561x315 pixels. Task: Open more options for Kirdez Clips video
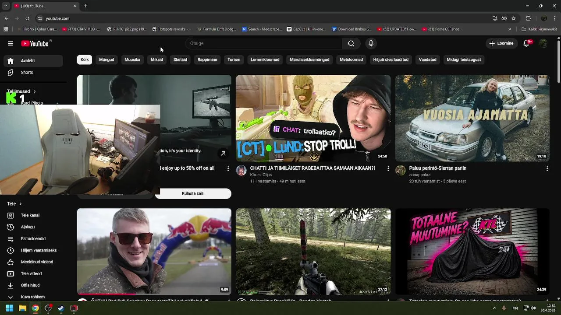click(388, 168)
